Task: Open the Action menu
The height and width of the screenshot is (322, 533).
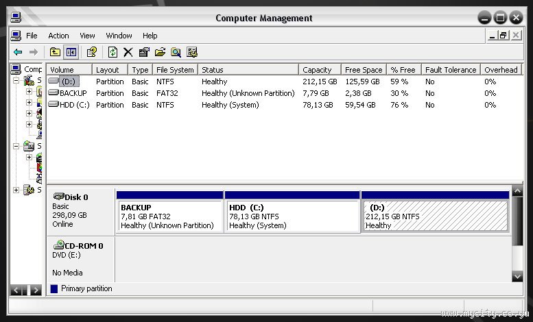Action: [58, 36]
